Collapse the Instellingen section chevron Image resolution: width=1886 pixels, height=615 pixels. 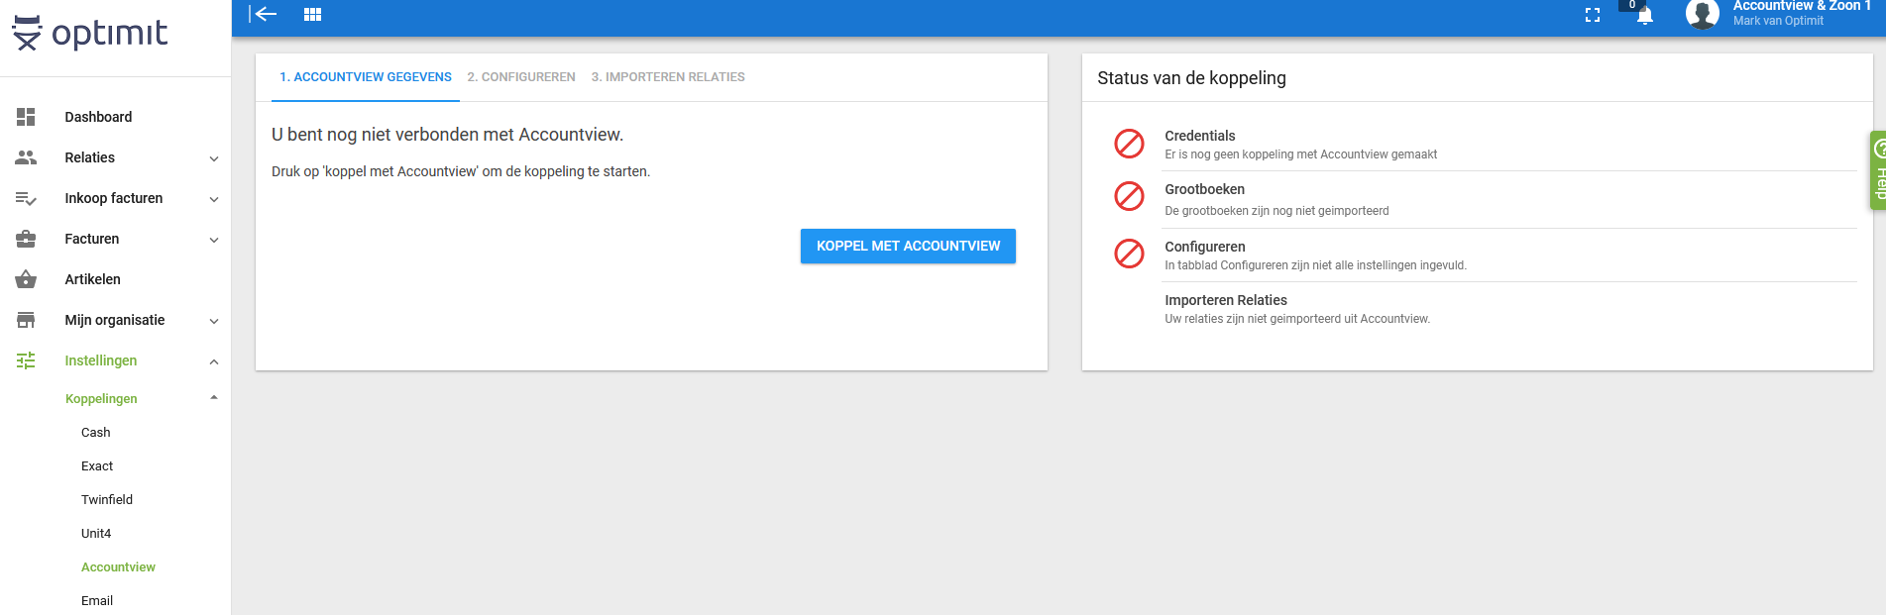(x=214, y=361)
